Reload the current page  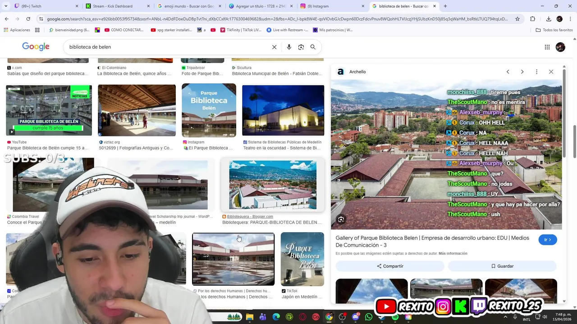[x=28, y=19]
